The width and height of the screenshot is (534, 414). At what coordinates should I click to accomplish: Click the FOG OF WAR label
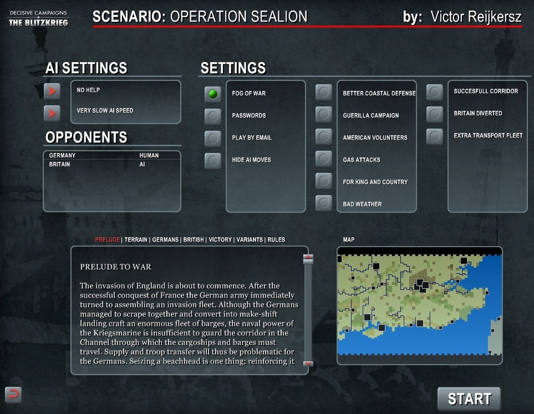(248, 93)
